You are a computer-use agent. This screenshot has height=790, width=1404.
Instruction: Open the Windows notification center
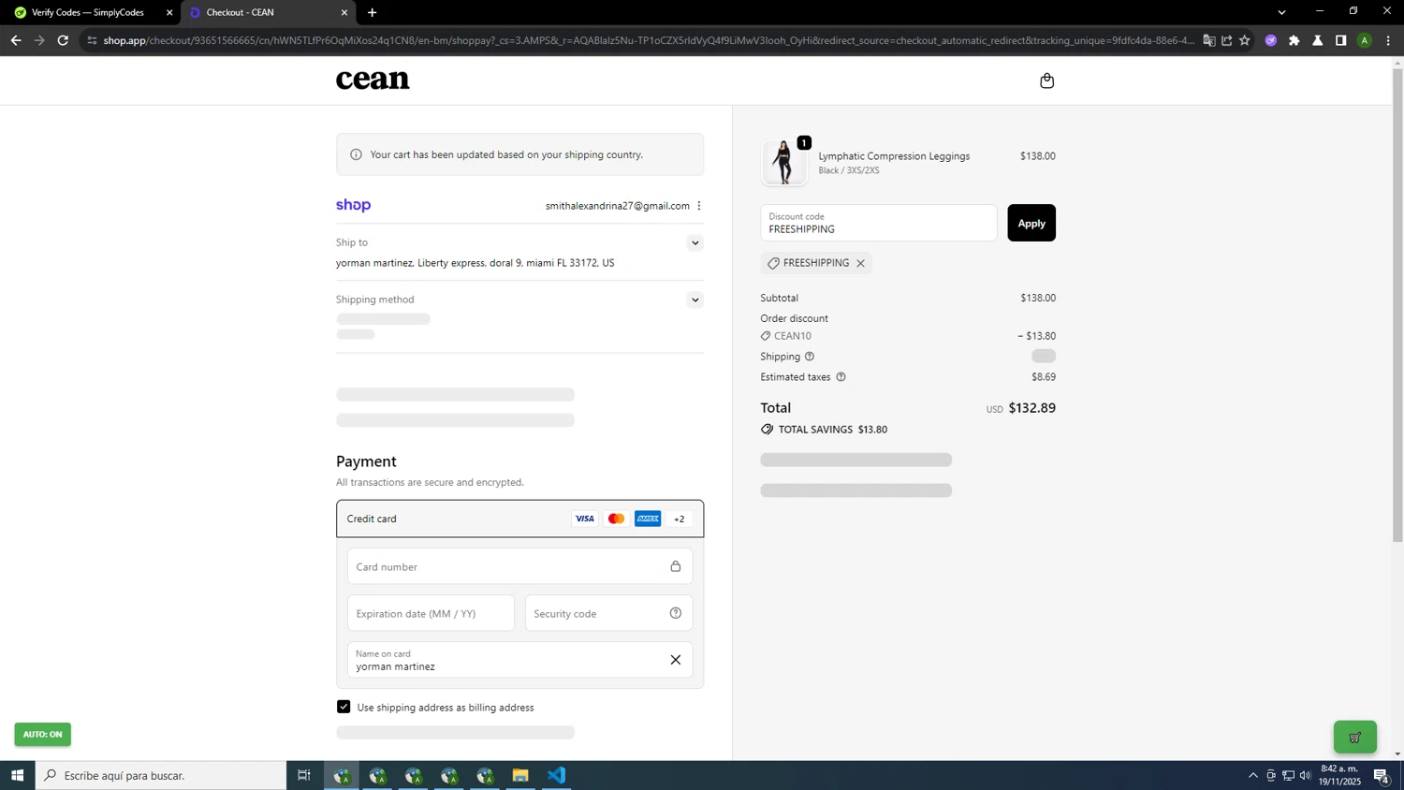(1381, 775)
